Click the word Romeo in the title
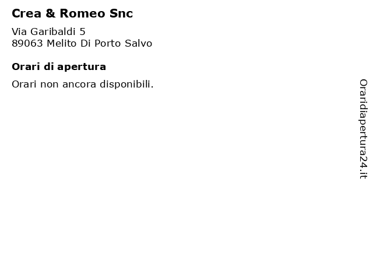Screen dimensions: 373x280 82,13
